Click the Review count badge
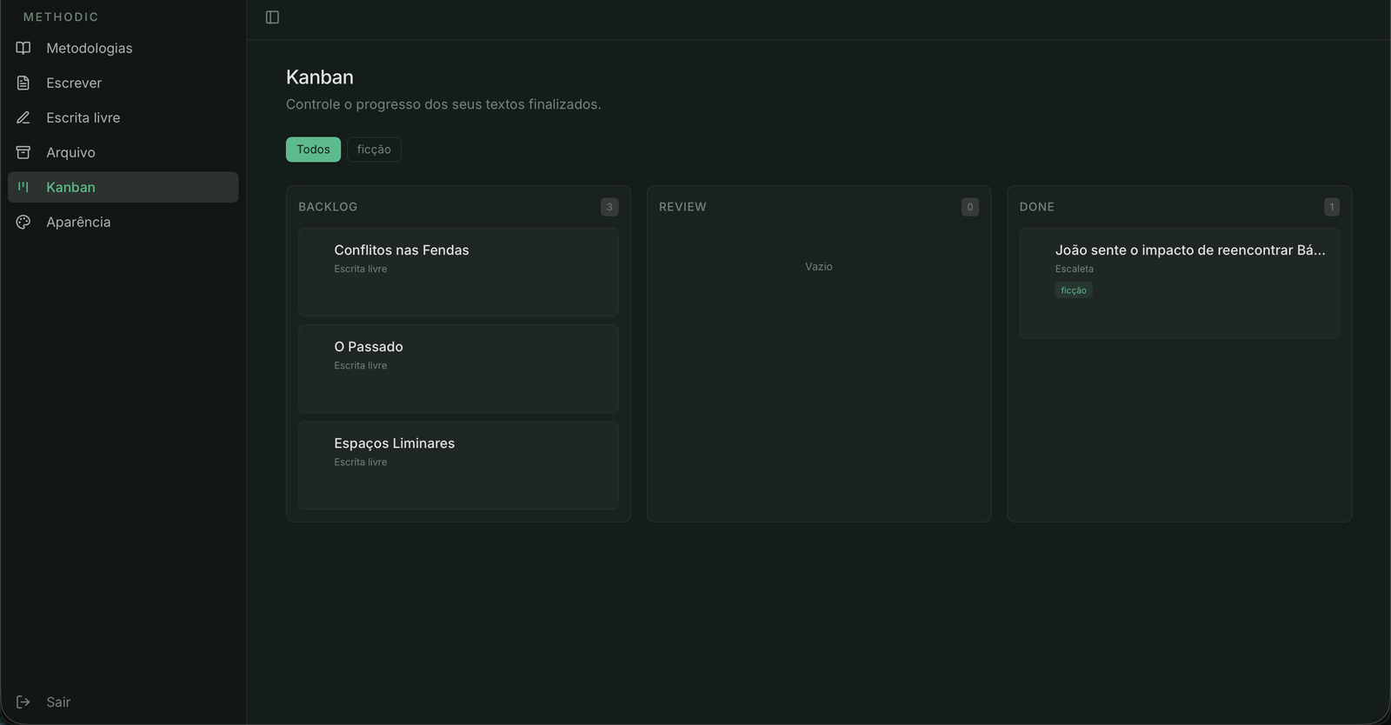 [970, 207]
